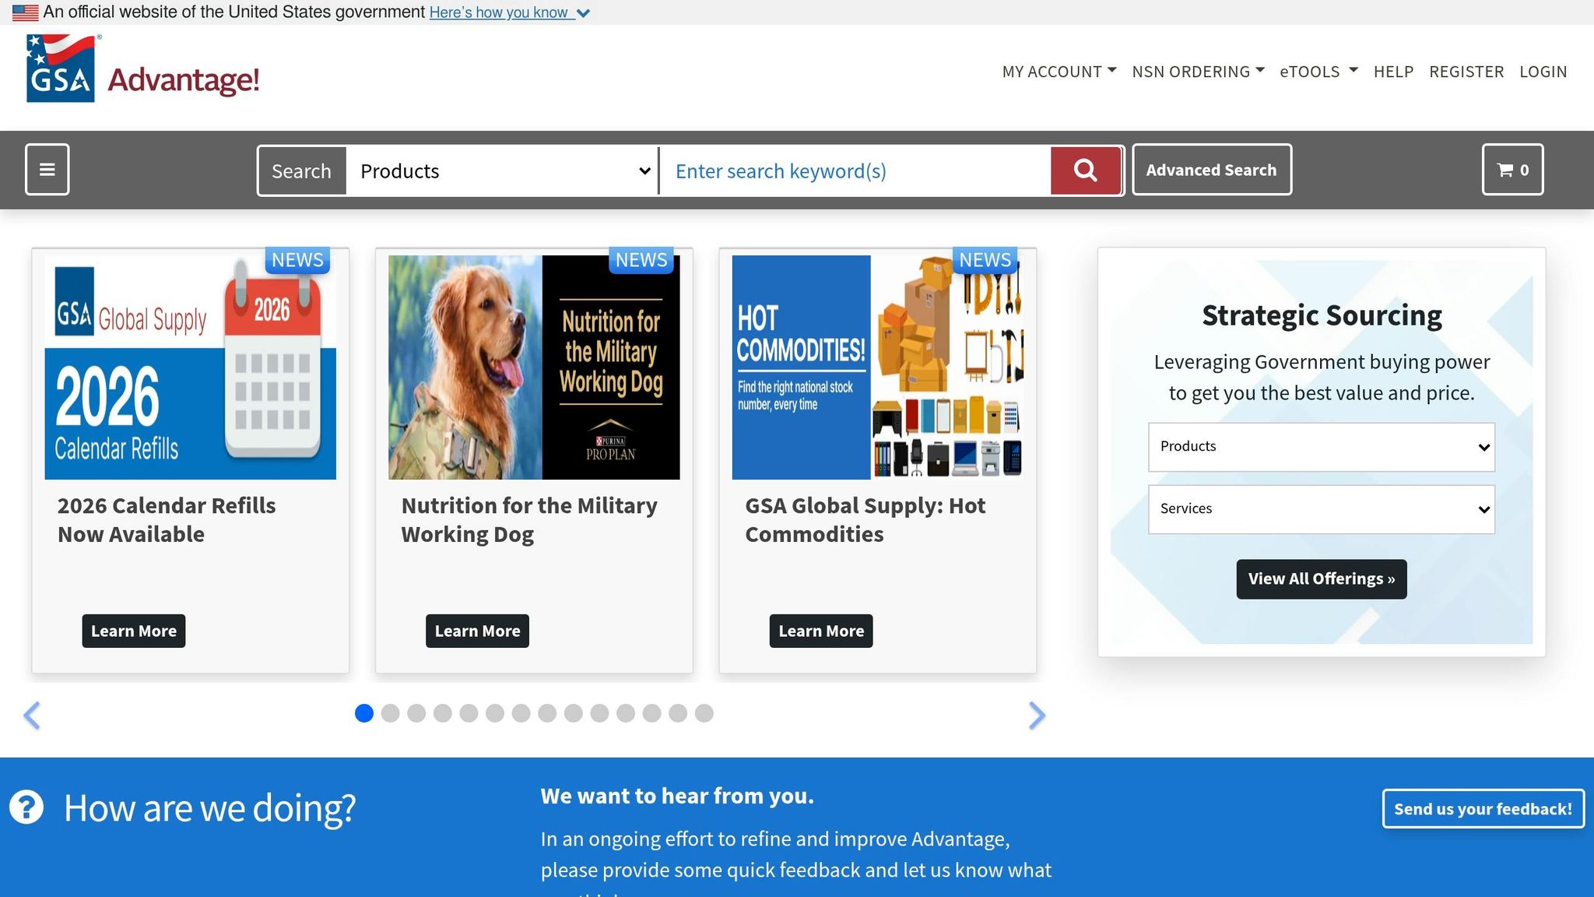
Task: Click View All Offerings button
Action: click(x=1321, y=579)
